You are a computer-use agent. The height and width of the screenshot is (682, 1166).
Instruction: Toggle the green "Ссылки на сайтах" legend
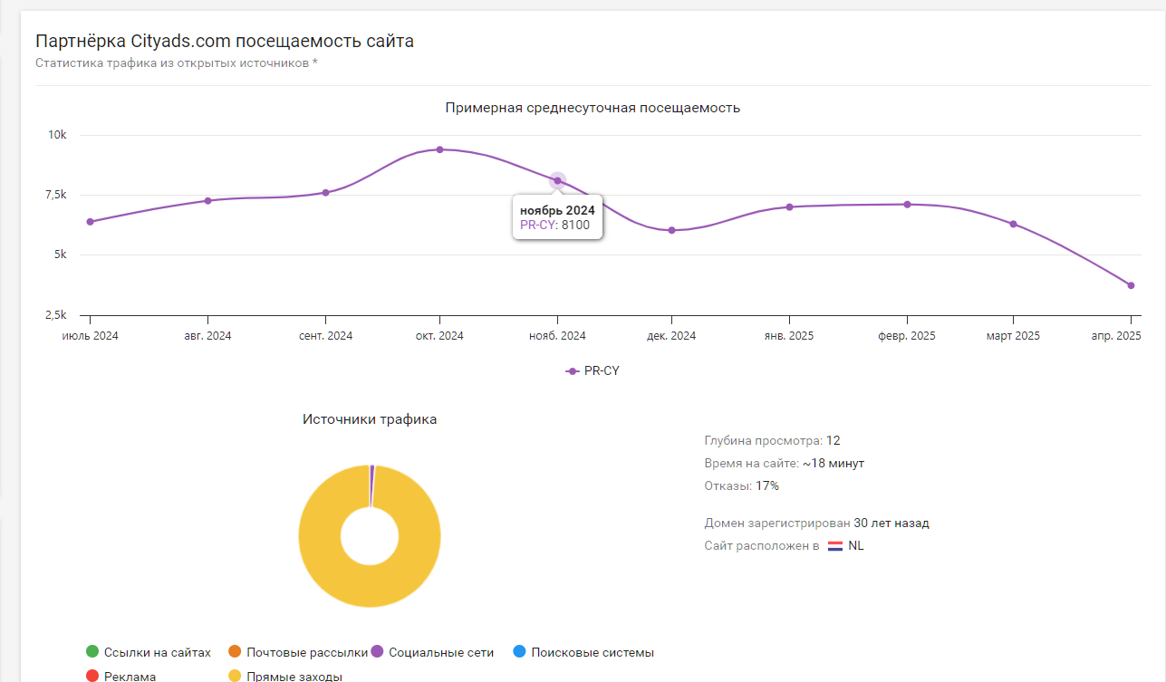(149, 652)
